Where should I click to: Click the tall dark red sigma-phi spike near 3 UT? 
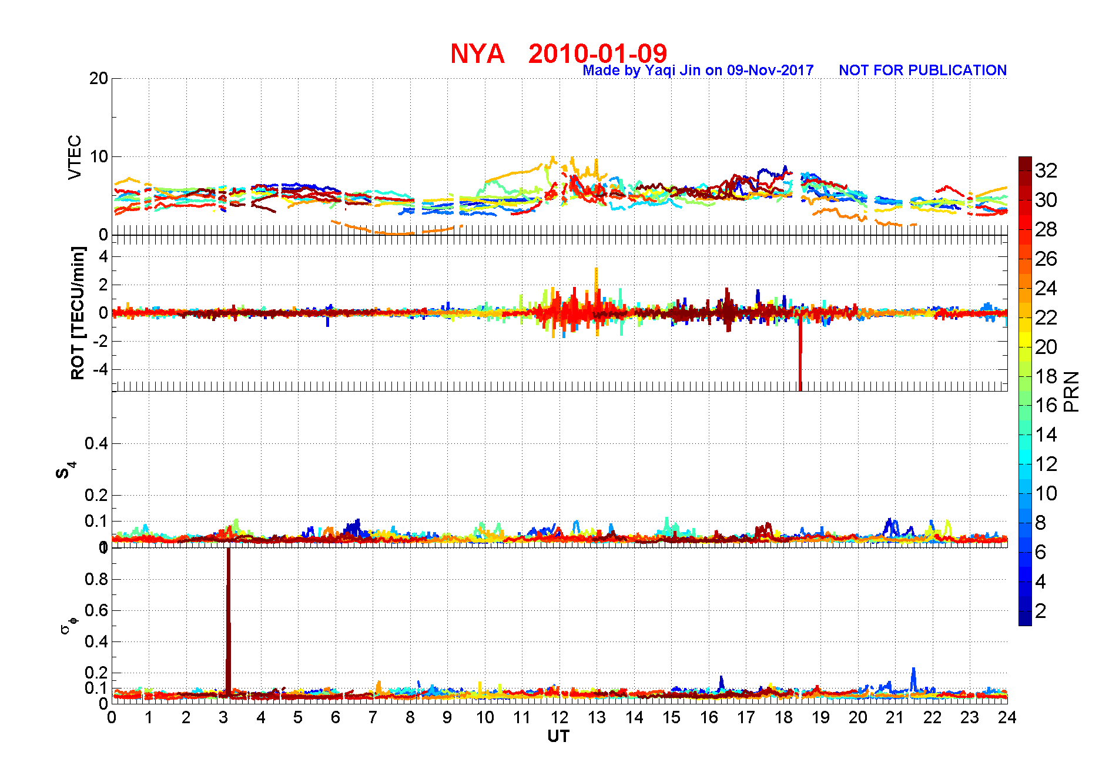click(228, 622)
